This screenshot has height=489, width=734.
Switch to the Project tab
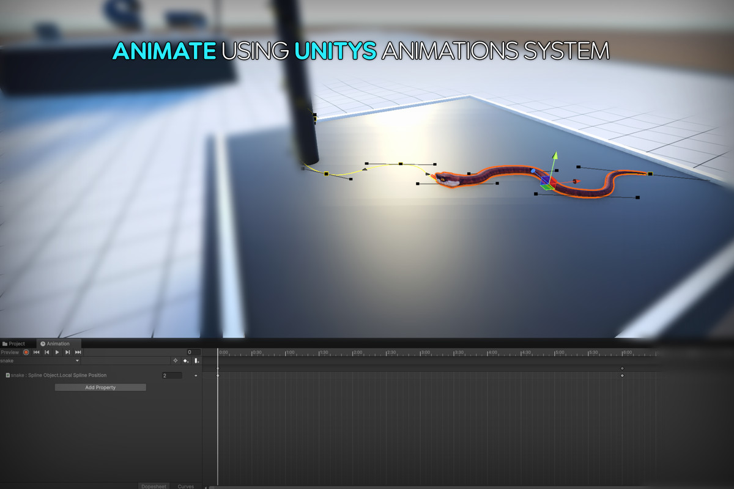tap(14, 344)
